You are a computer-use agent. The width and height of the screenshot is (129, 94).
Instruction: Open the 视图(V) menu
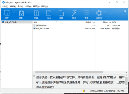click(x=36, y=7)
